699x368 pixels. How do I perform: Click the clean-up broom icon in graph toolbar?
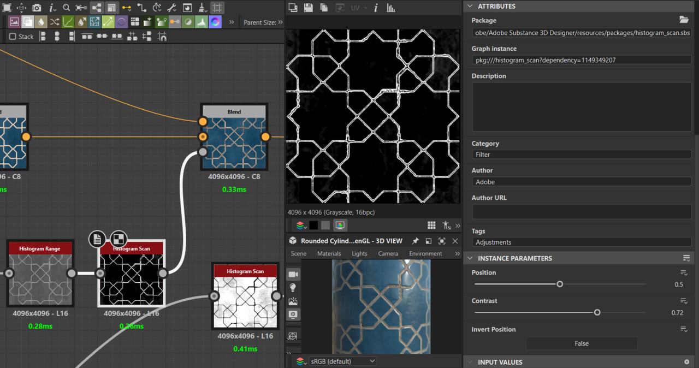(202, 8)
